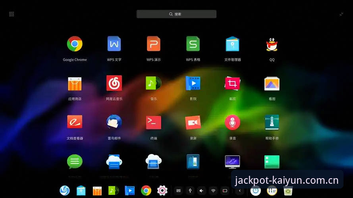Image resolution: width=353 pixels, height=198 pixels.
Task: Switch launcher to category view
Action: click(12, 14)
